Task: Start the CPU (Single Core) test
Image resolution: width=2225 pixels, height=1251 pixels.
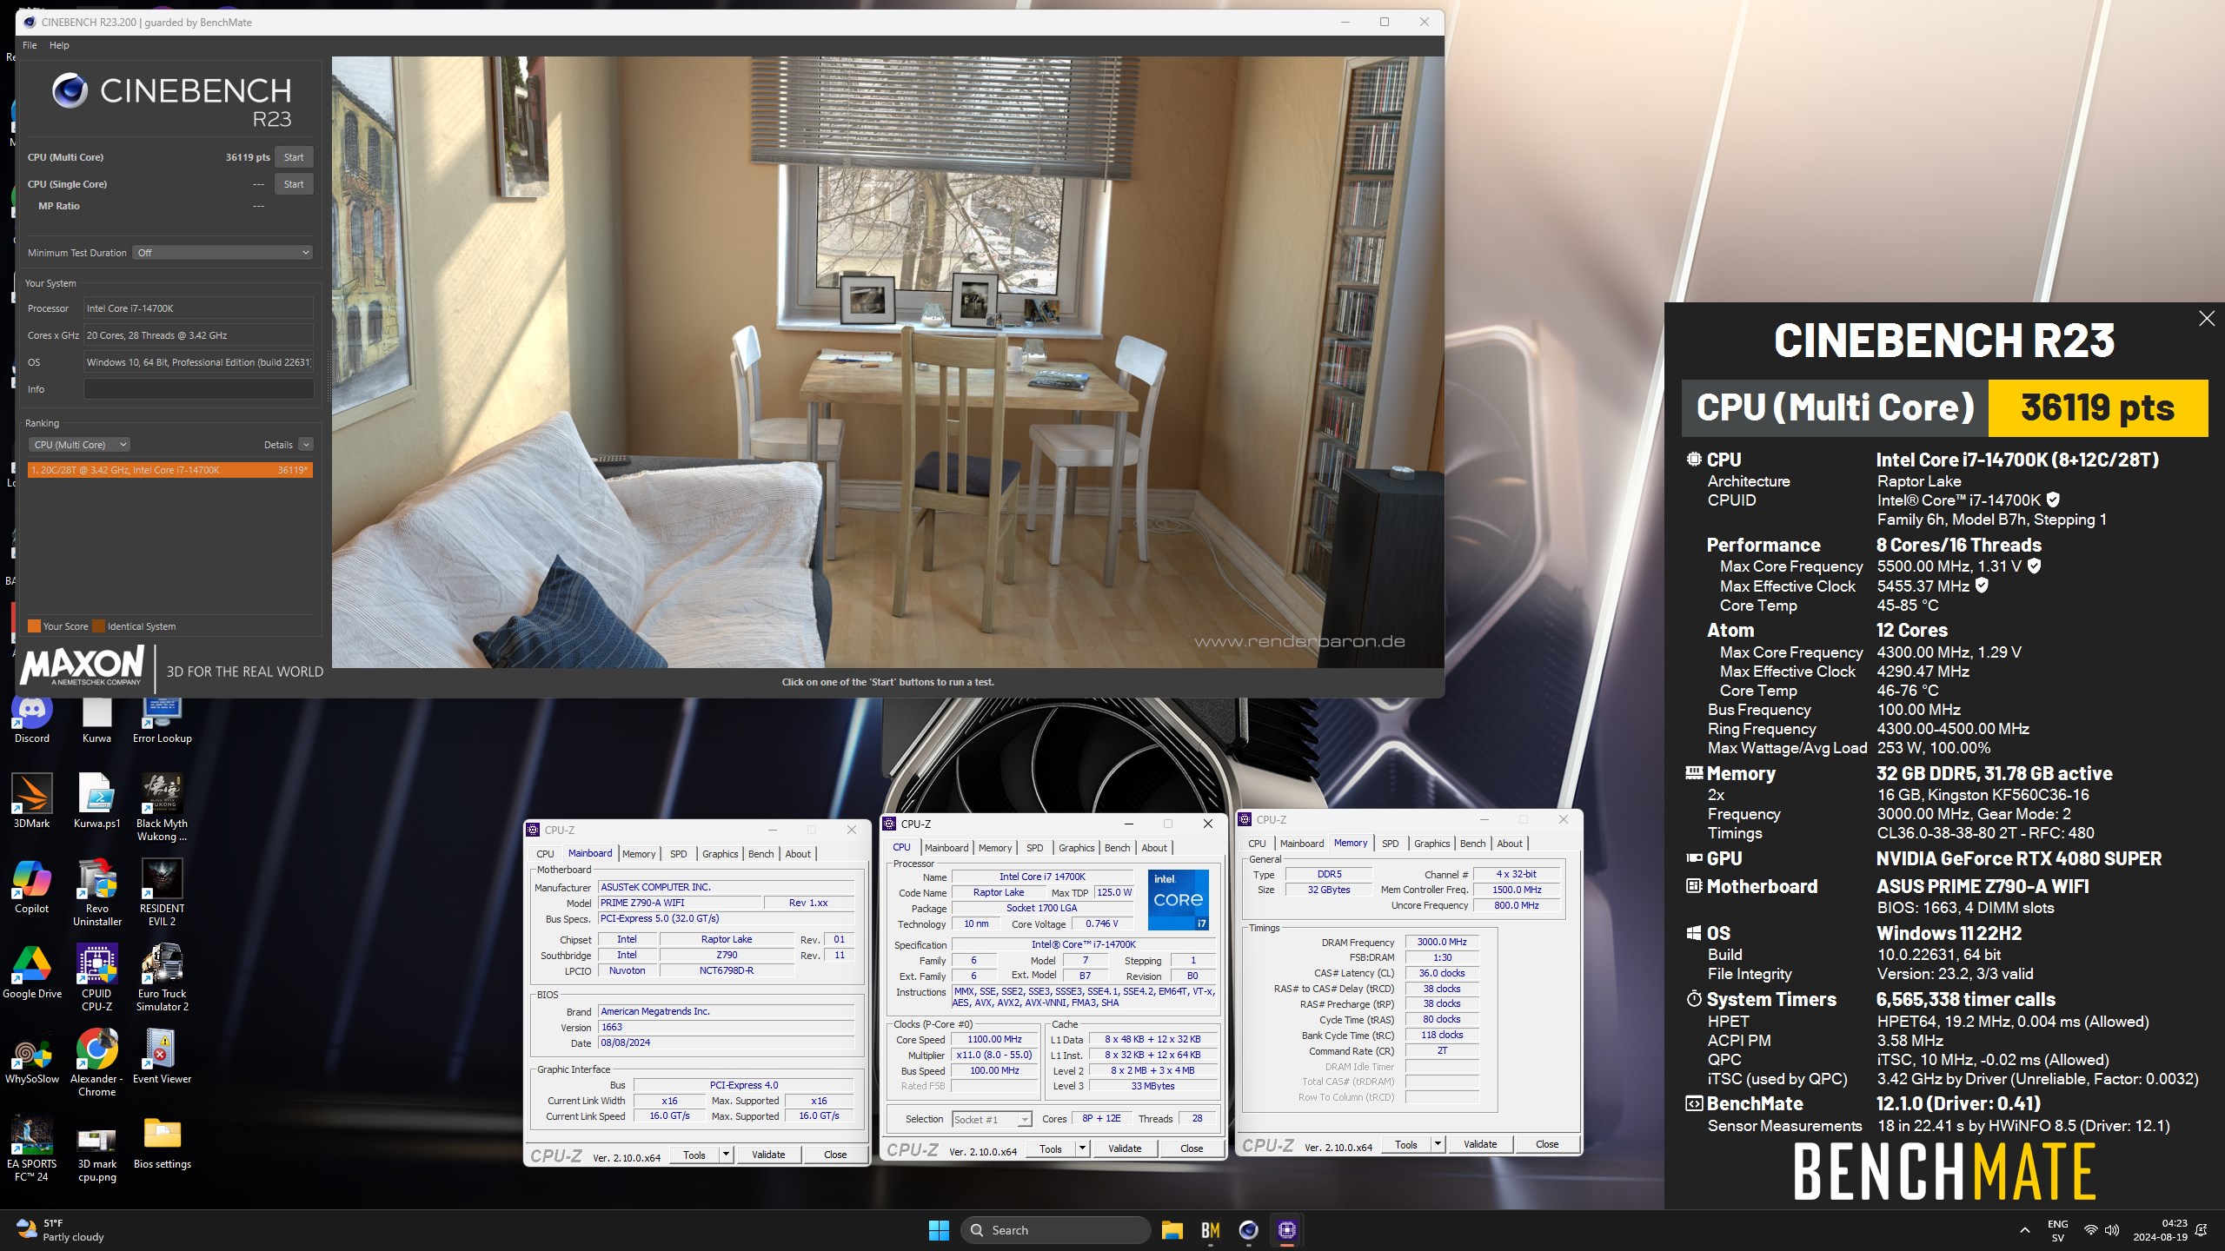Action: (294, 184)
